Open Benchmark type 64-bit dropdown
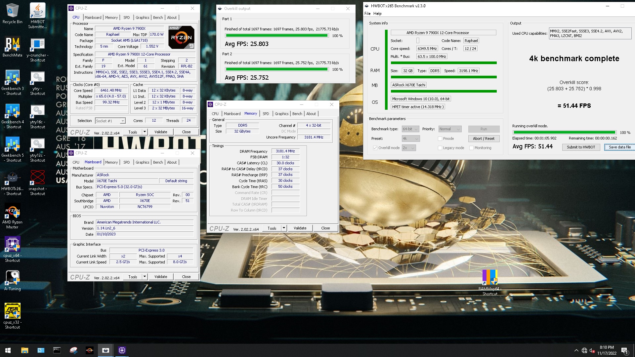The height and width of the screenshot is (357, 635). 410,129
